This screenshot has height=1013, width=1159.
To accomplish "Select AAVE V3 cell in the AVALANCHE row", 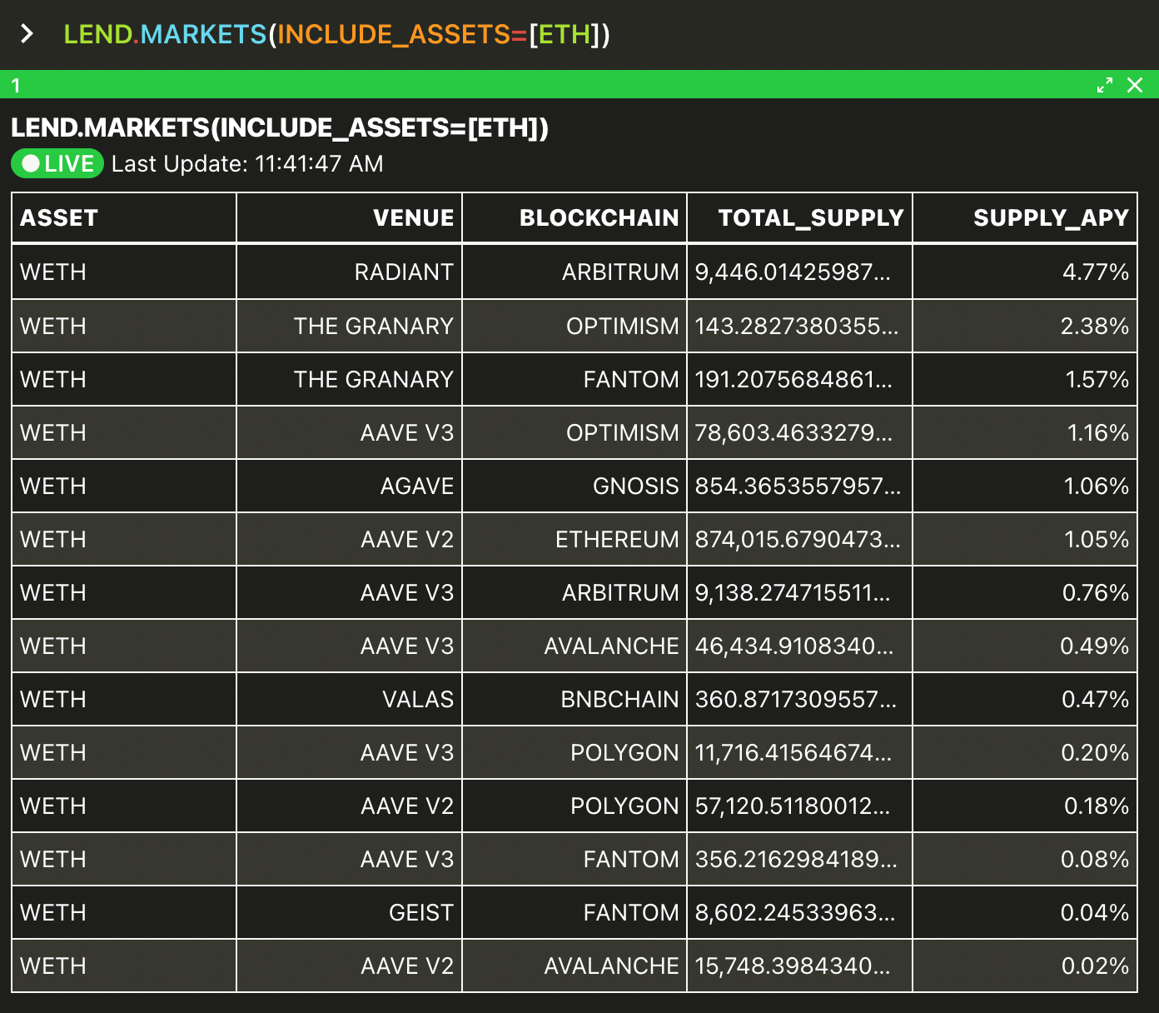I will pos(350,646).
